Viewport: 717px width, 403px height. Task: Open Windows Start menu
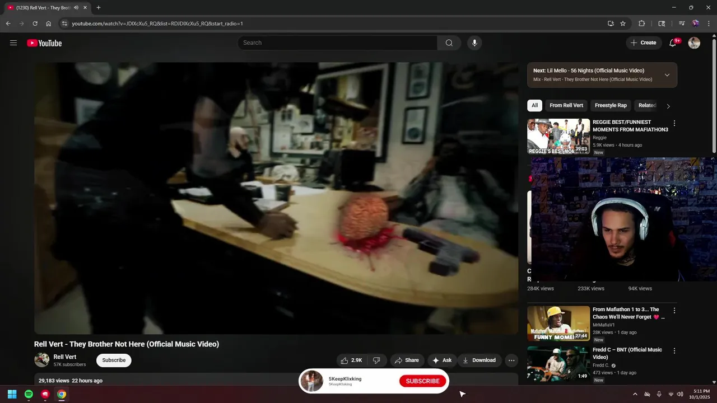pos(12,394)
